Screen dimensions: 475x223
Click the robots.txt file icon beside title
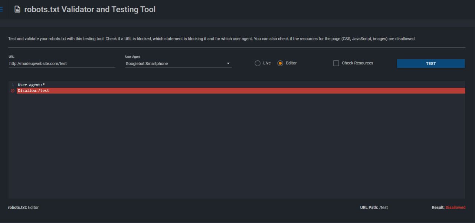17,10
